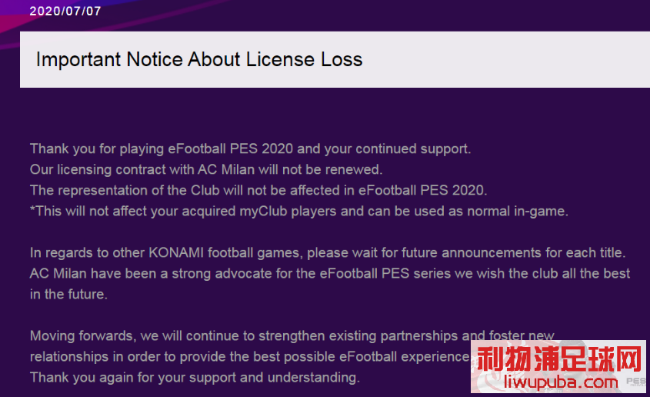Click the line thanking for playing eFootball
The height and width of the screenshot is (397, 650).
pos(250,148)
